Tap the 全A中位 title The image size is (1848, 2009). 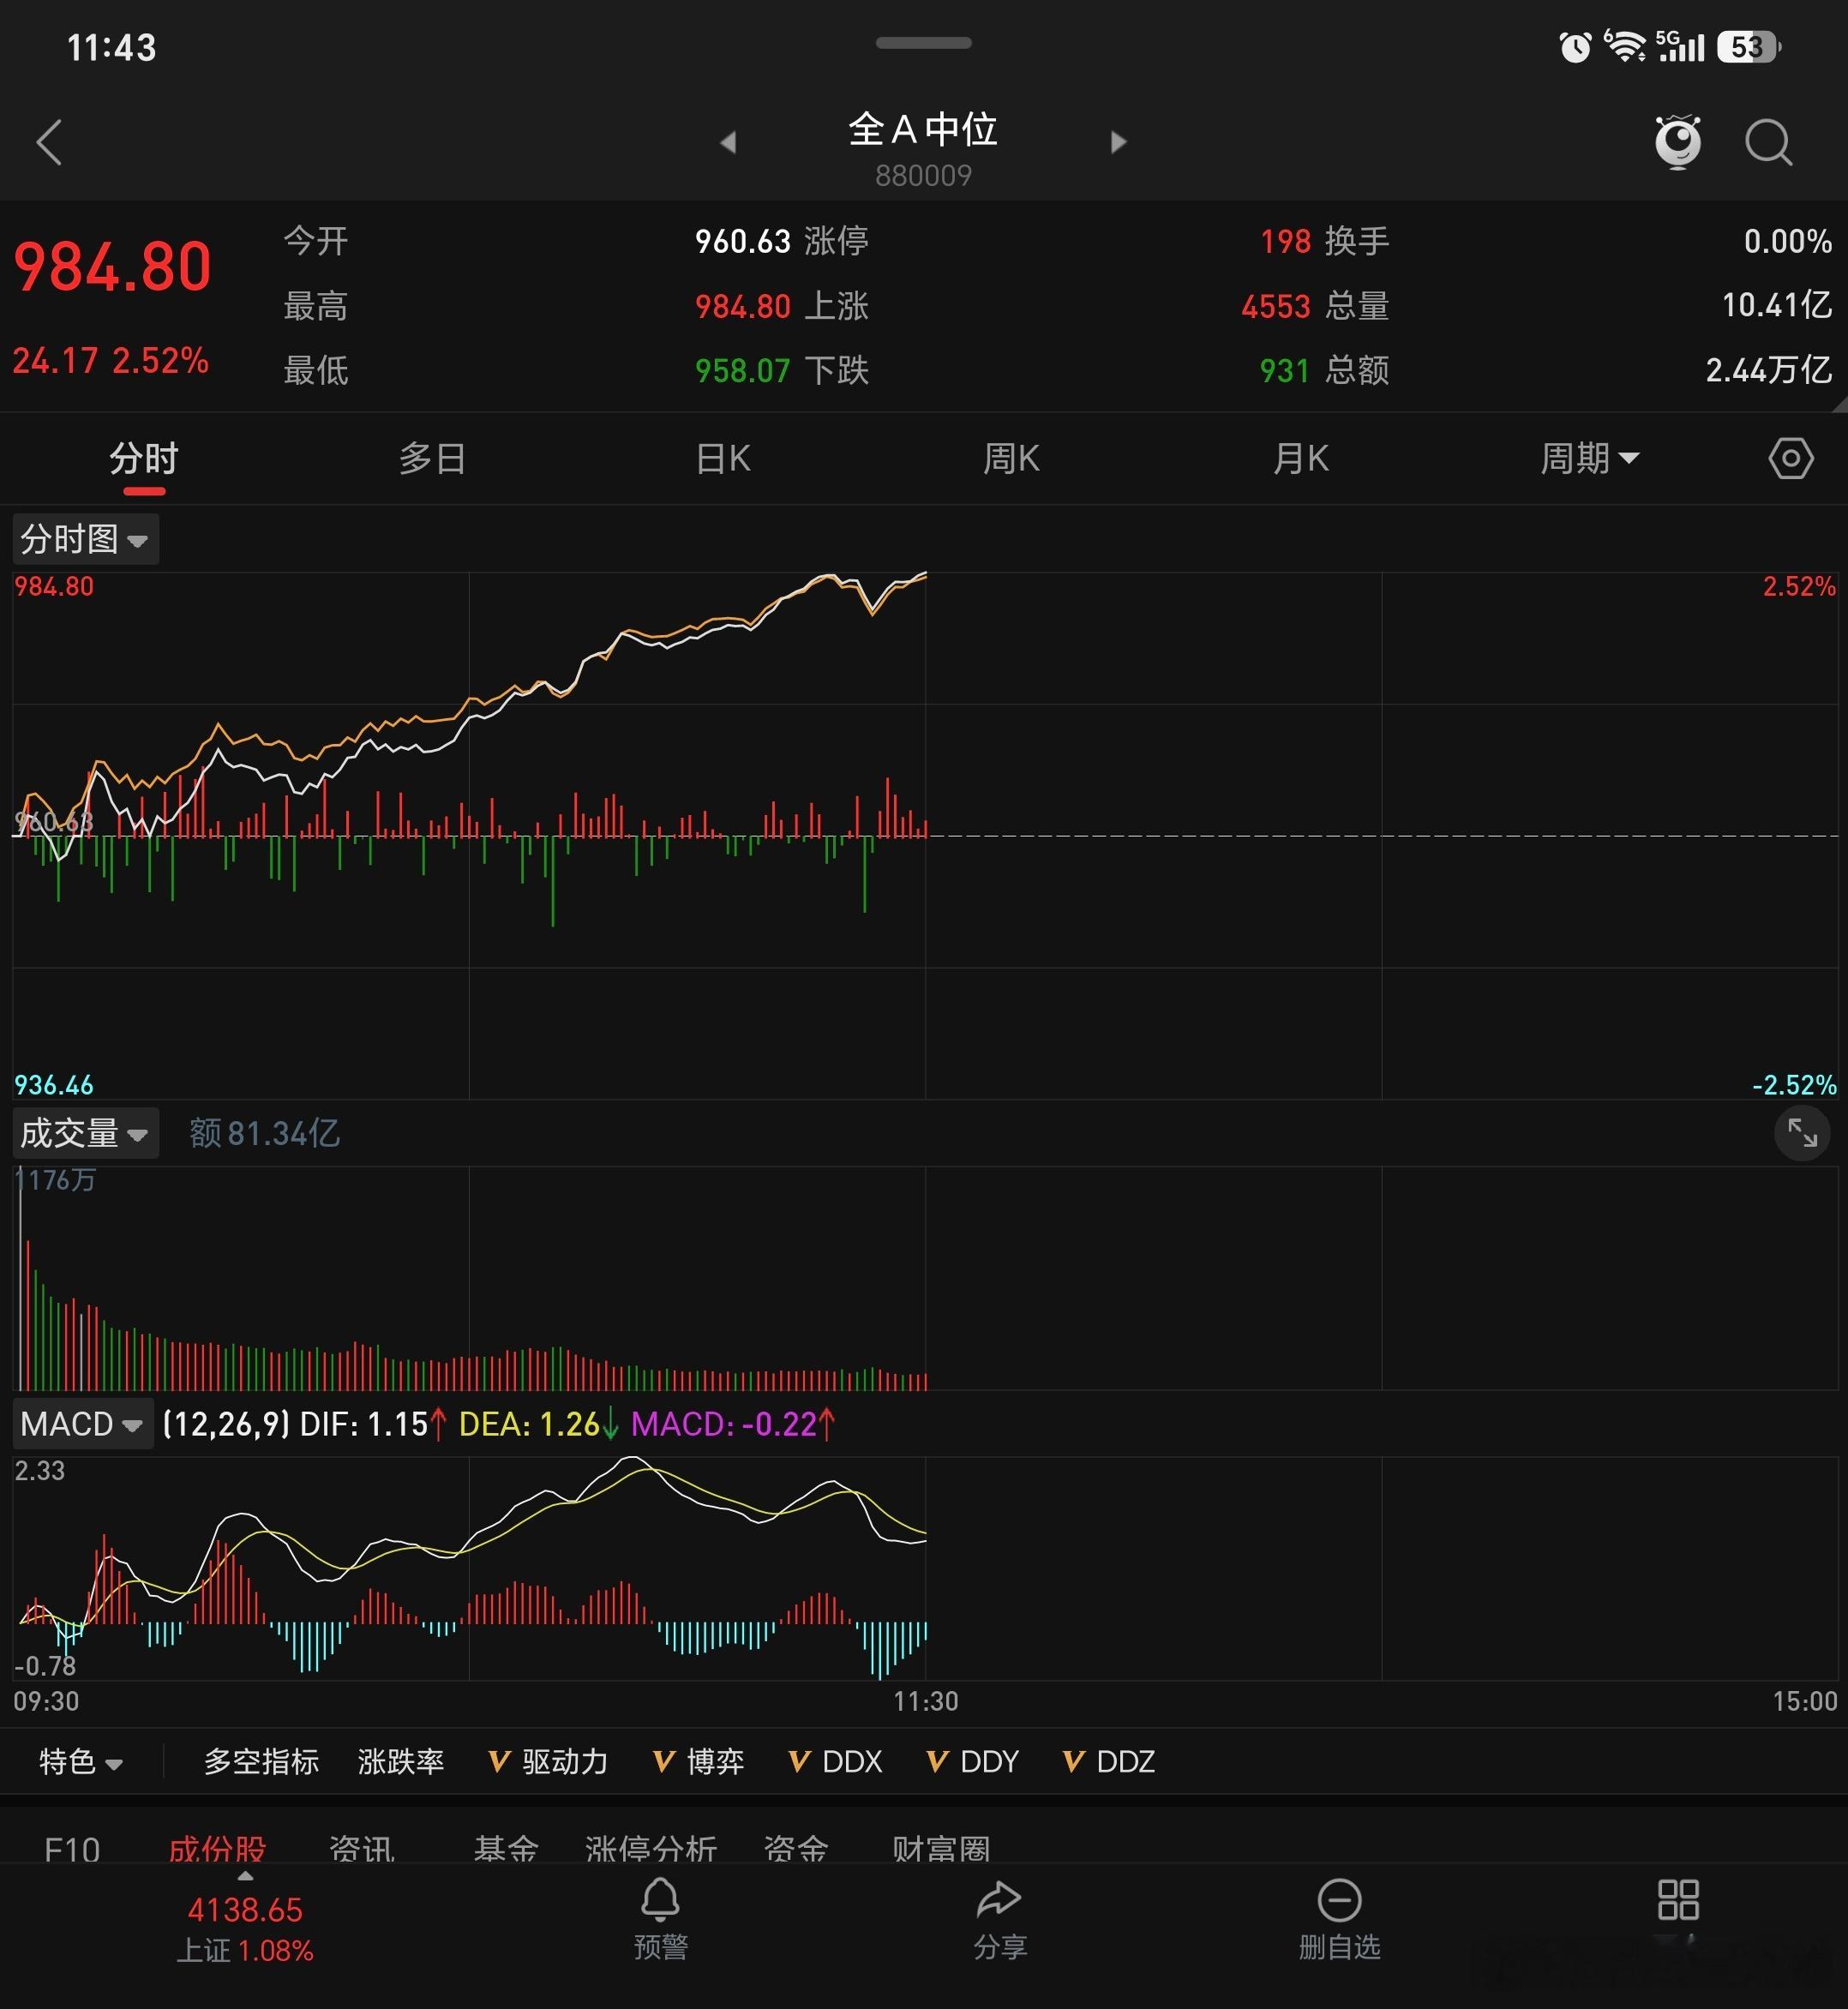point(923,129)
